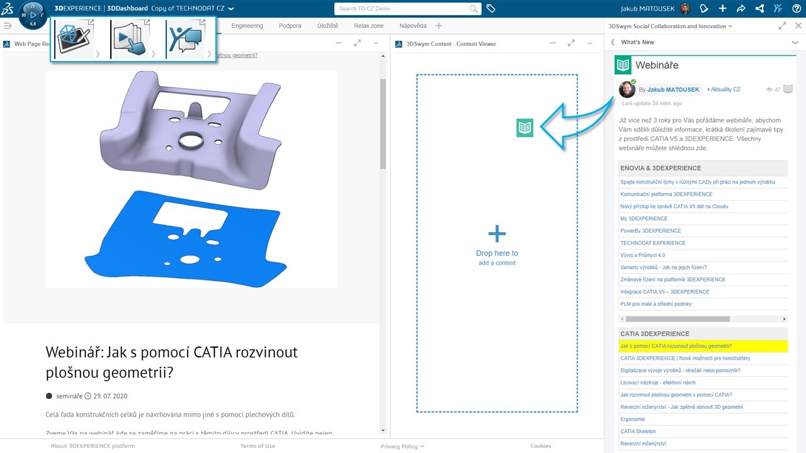Viewport: 806px width, 453px height.
Task: Expand the media player app tile arrow
Action: pyautogui.click(x=153, y=54)
